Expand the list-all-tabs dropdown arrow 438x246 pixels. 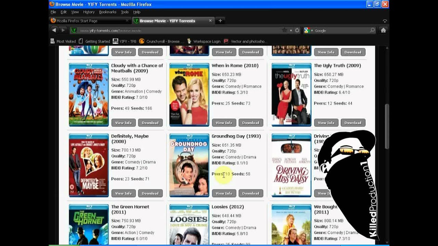pyautogui.click(x=385, y=21)
